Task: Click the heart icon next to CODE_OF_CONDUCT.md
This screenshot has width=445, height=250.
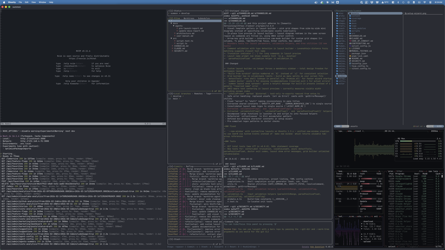Action: [350, 41]
